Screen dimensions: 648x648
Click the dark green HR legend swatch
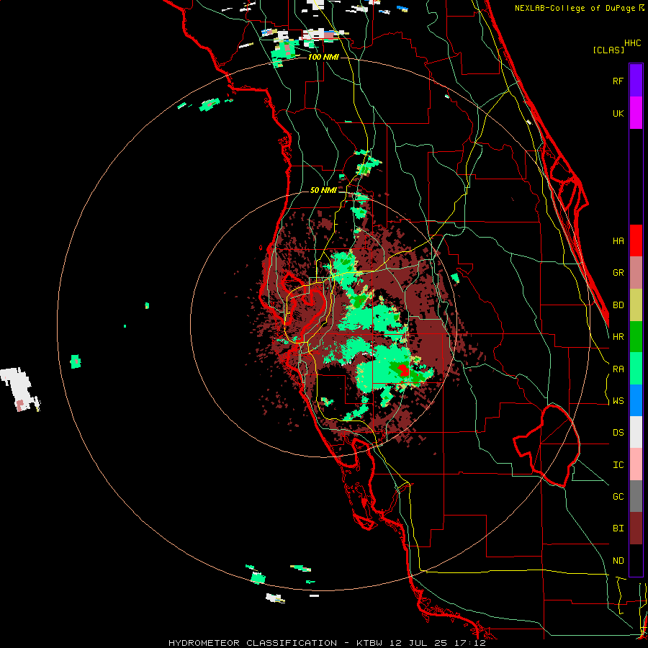pyautogui.click(x=636, y=336)
